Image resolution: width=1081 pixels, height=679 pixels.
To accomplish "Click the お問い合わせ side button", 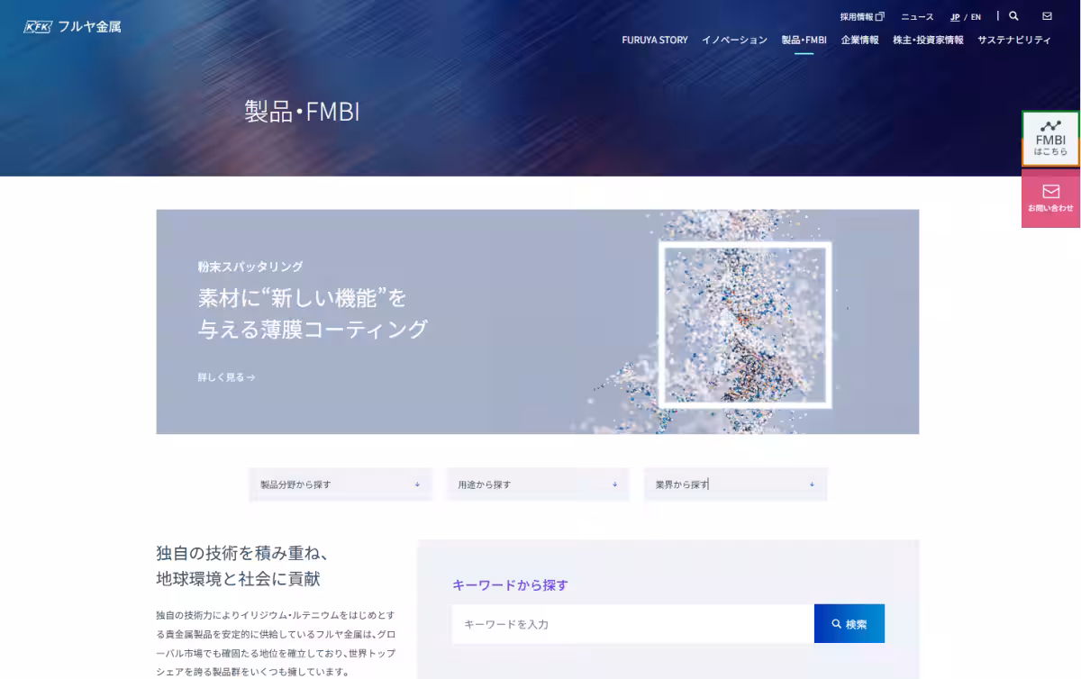I will click(x=1050, y=198).
